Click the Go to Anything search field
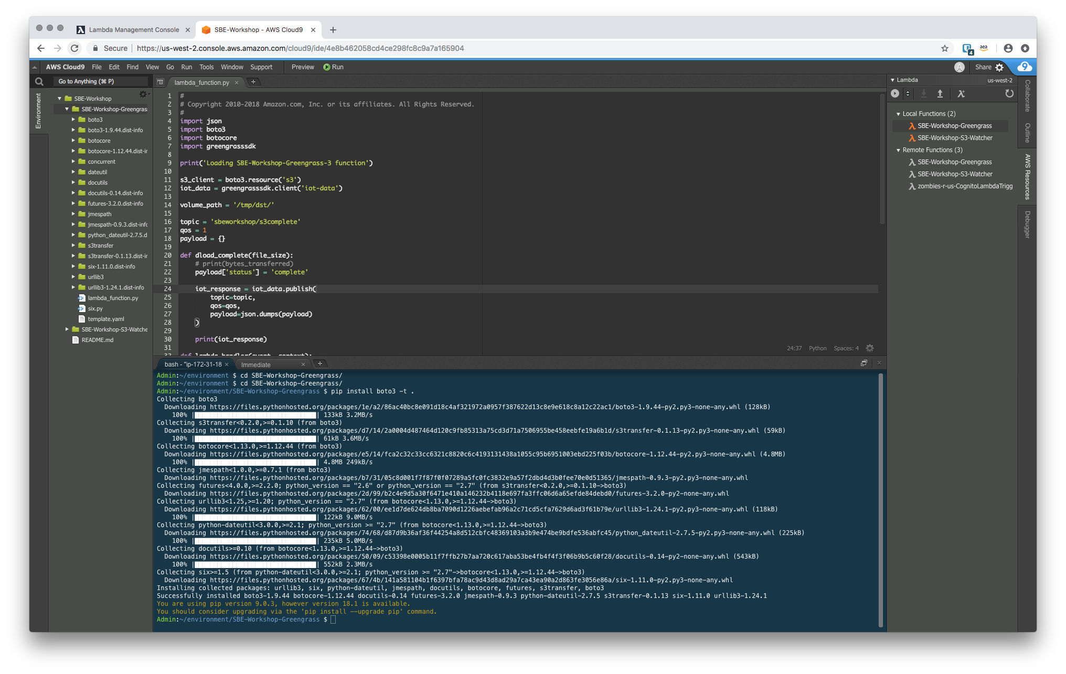 pyautogui.click(x=100, y=81)
